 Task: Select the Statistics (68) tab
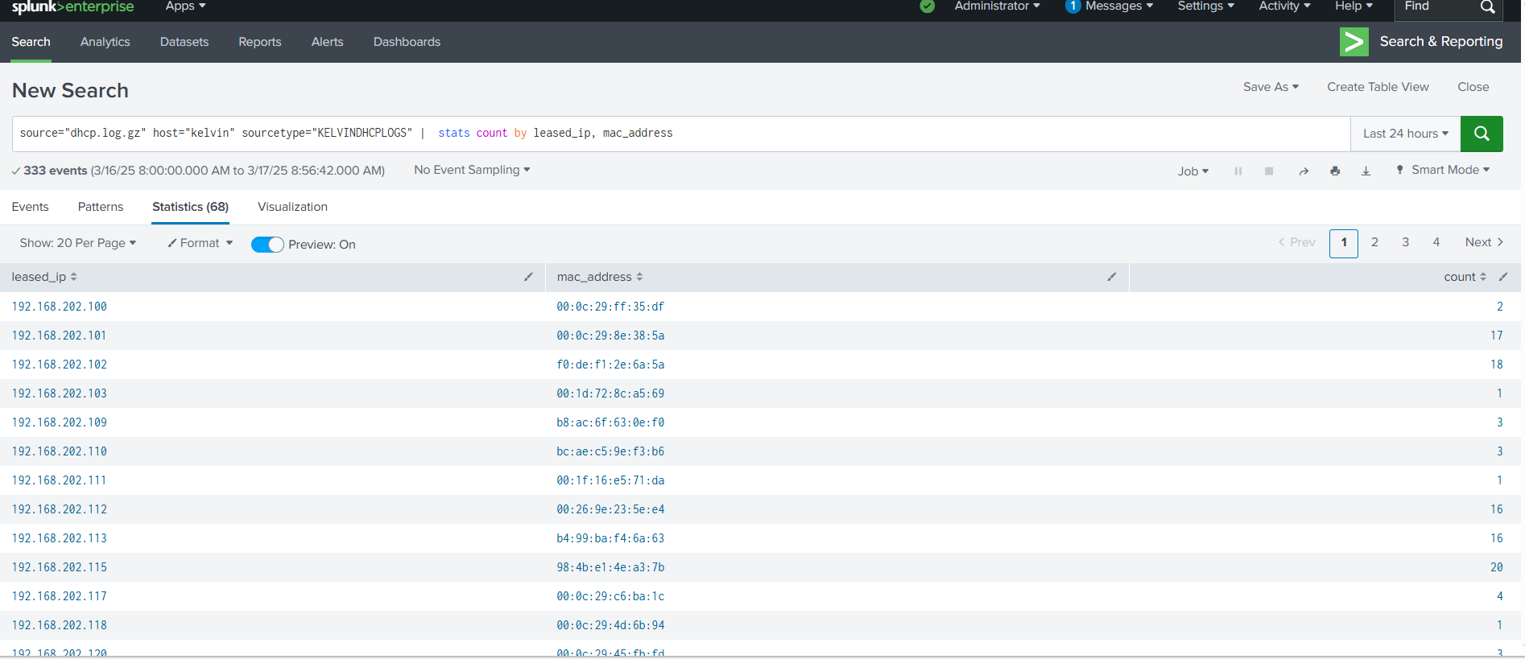coord(190,207)
